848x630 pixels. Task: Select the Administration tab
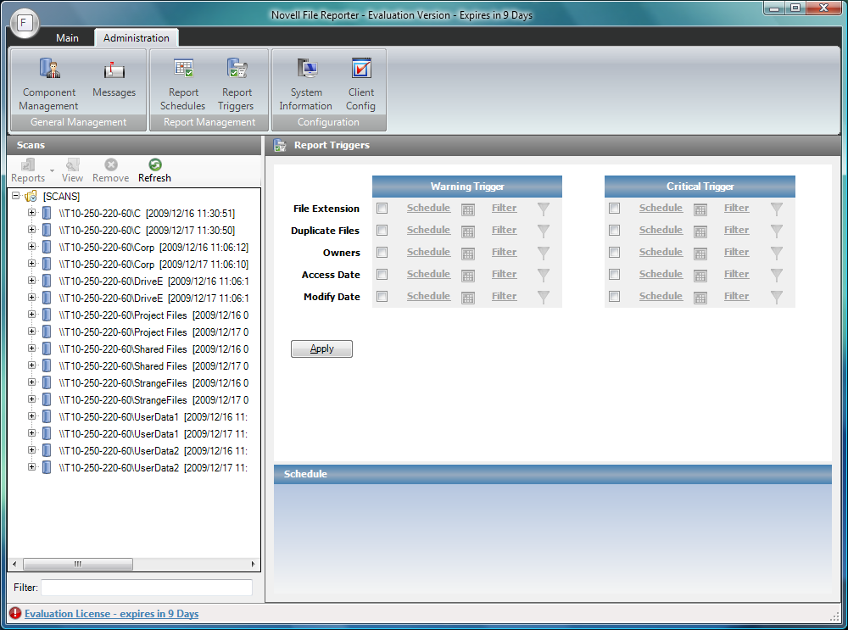click(137, 38)
